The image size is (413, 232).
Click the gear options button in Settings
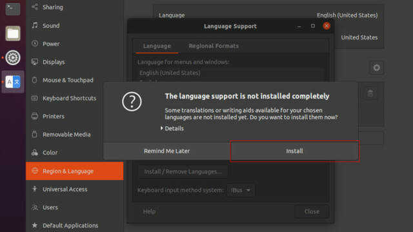(377, 68)
